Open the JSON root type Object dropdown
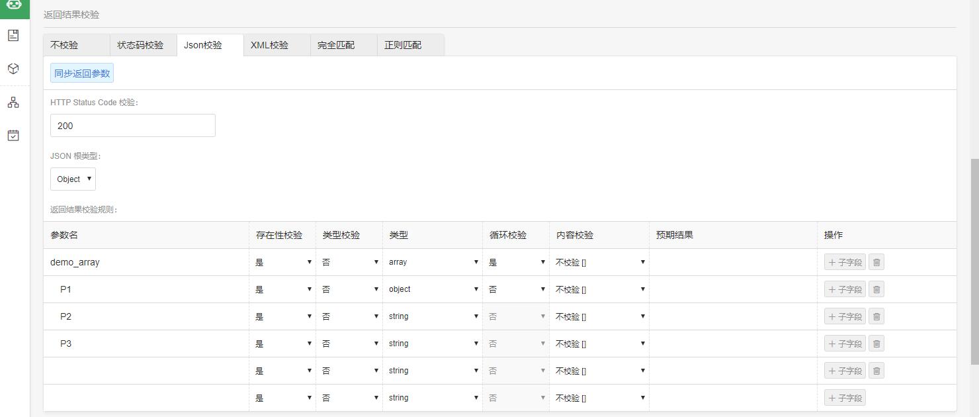Image resolution: width=979 pixels, height=417 pixels. click(x=73, y=179)
